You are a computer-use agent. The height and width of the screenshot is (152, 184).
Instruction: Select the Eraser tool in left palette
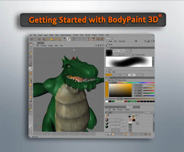tap(30, 77)
